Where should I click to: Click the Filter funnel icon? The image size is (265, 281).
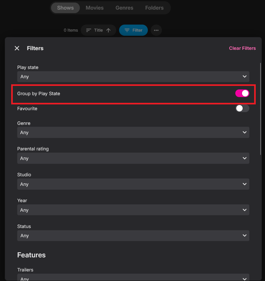click(x=127, y=30)
